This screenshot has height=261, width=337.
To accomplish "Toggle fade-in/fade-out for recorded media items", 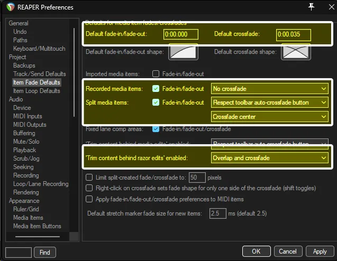I will pyautogui.click(x=156, y=89).
